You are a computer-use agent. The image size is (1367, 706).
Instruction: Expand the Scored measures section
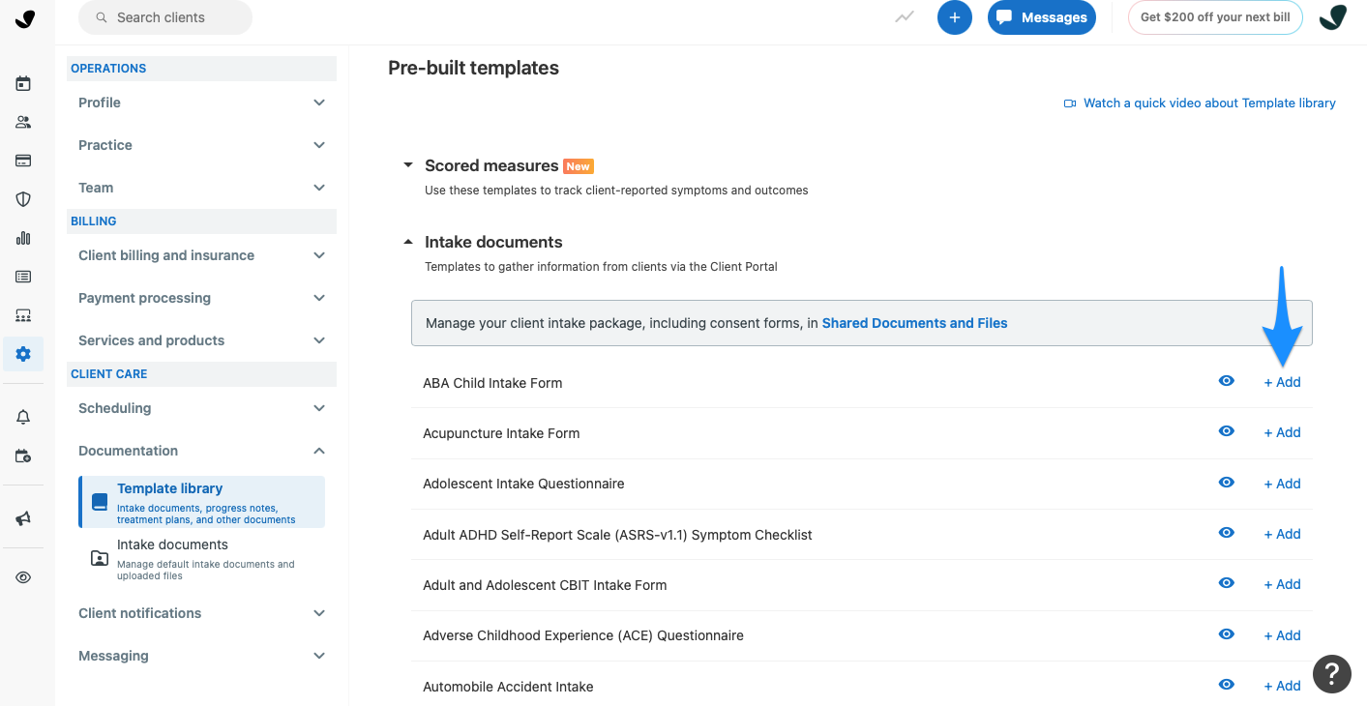(407, 164)
